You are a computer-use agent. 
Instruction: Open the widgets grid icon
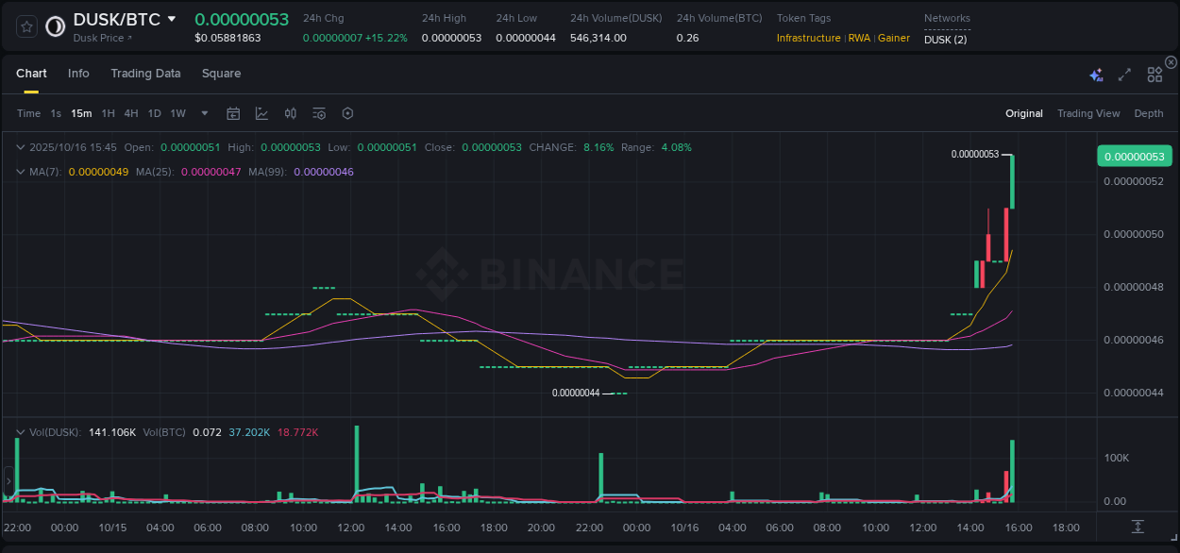click(1155, 74)
